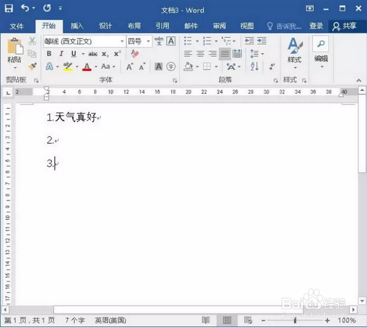
Task: Open the 审阅 tab
Action: click(x=219, y=26)
